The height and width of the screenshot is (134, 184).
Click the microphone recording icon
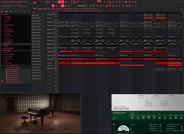coord(120,2)
